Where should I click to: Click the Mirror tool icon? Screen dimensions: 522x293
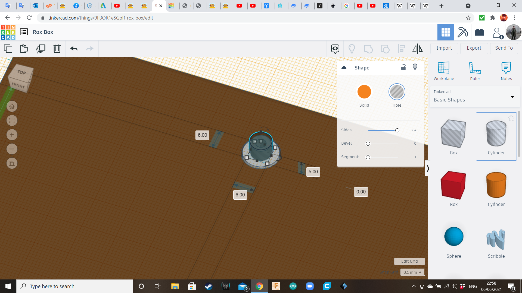coord(417,49)
